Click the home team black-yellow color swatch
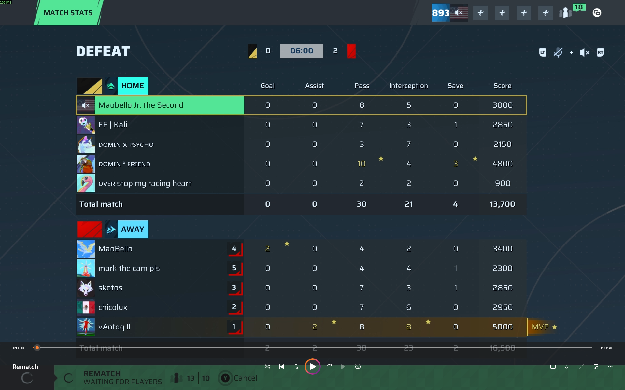 point(89,86)
